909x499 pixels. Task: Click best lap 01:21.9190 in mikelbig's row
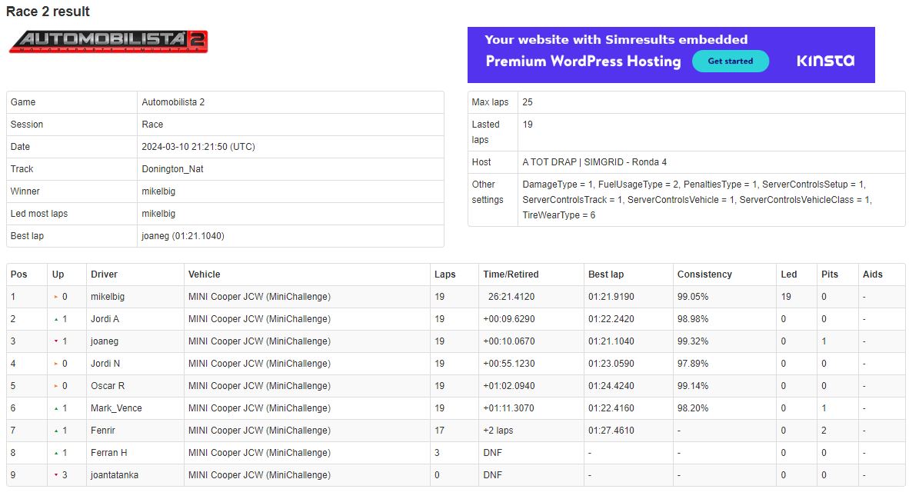point(611,297)
